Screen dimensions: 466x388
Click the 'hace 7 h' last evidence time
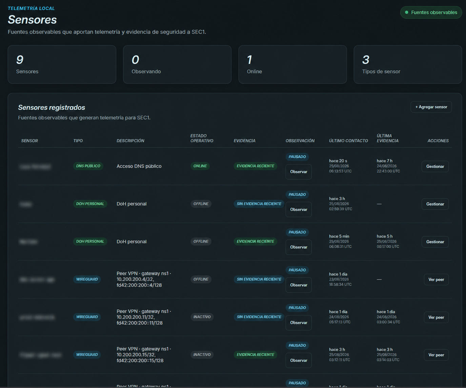click(x=385, y=161)
